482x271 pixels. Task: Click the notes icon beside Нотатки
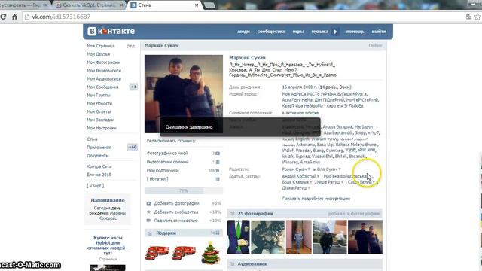[218, 179]
